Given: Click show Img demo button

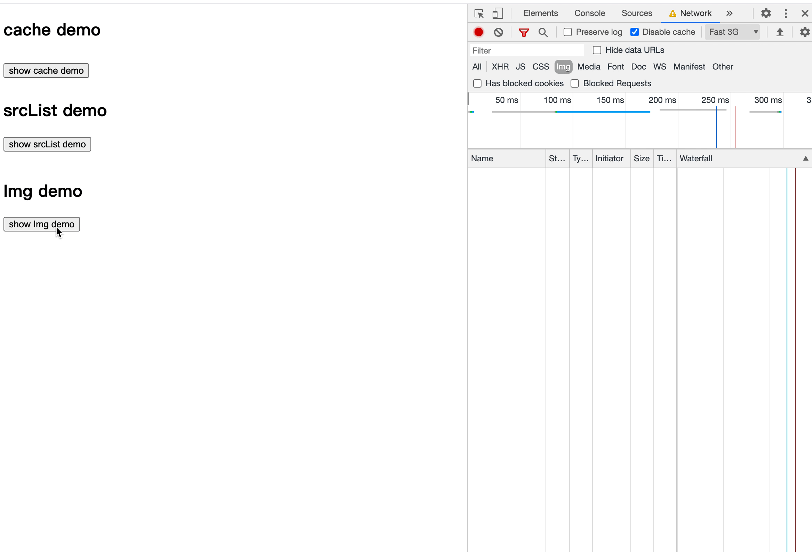Looking at the screenshot, I should pyautogui.click(x=41, y=224).
